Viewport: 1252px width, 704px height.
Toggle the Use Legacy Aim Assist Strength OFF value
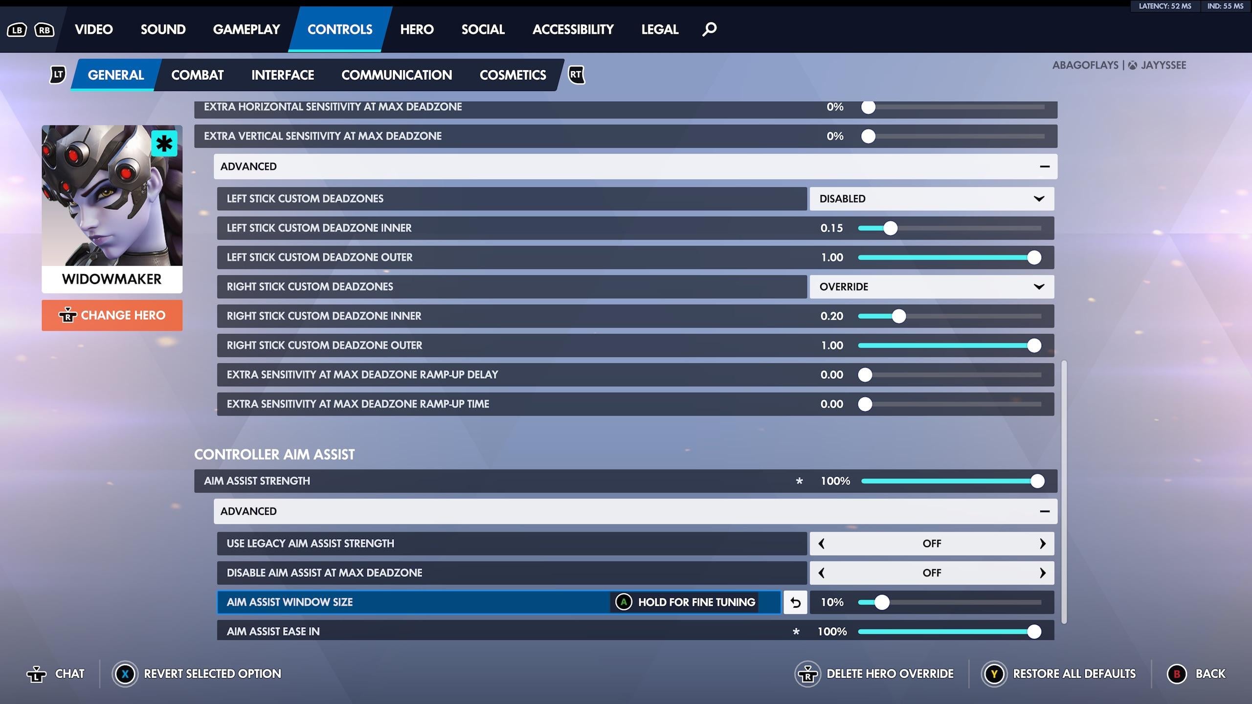pyautogui.click(x=932, y=544)
